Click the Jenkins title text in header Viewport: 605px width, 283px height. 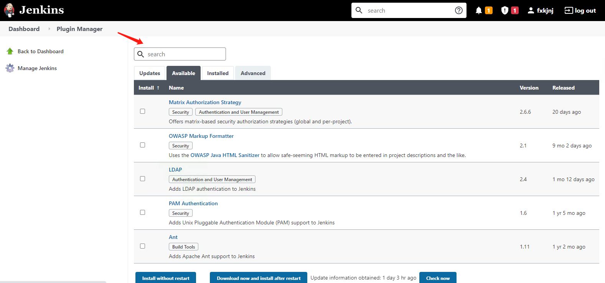(x=41, y=10)
